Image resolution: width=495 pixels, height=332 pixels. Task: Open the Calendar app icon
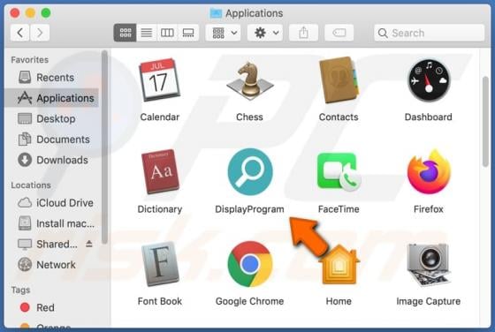(x=159, y=79)
